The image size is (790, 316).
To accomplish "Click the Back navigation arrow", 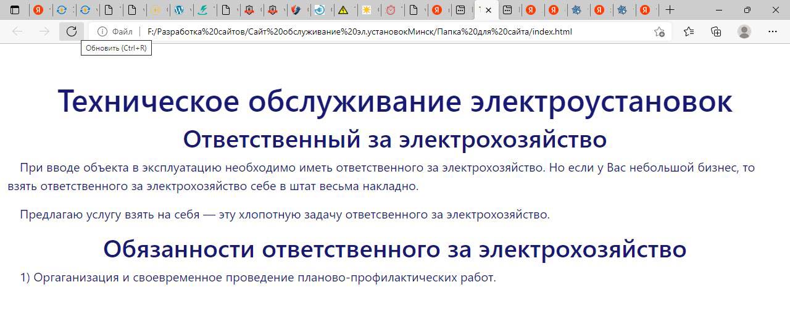I will pyautogui.click(x=17, y=31).
